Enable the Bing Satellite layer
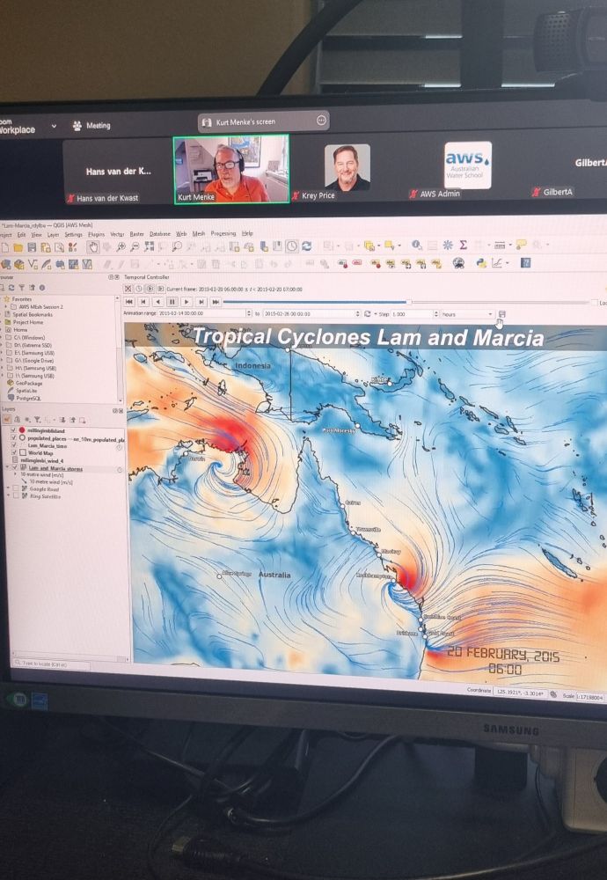The height and width of the screenshot is (880, 607). [x=15, y=496]
